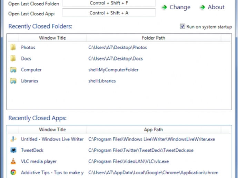The height and width of the screenshot is (178, 238).
Task: Click the TweetDeck bird icon
Action: (13, 150)
